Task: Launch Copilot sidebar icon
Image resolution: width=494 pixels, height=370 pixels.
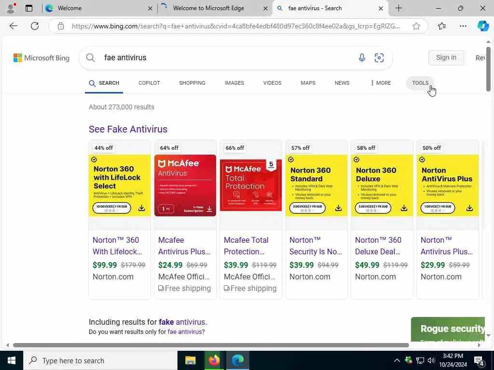Action: tap(483, 26)
